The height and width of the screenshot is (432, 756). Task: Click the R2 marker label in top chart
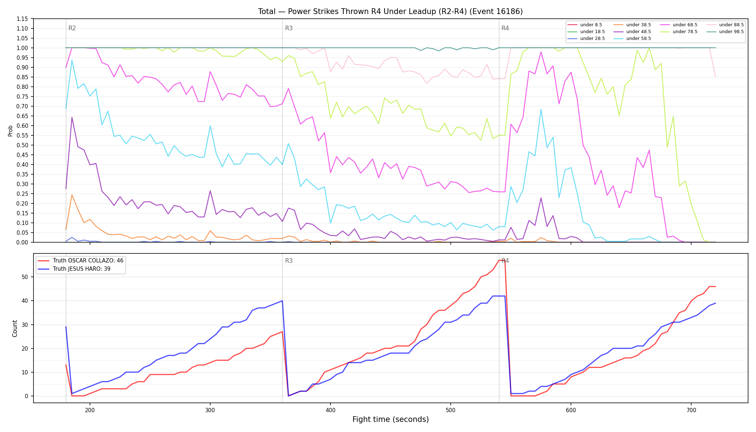coord(72,28)
